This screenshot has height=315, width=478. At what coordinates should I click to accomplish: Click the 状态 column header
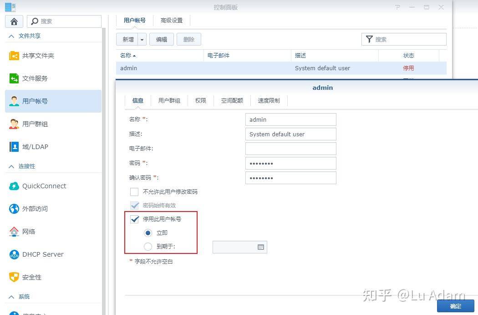(x=409, y=56)
